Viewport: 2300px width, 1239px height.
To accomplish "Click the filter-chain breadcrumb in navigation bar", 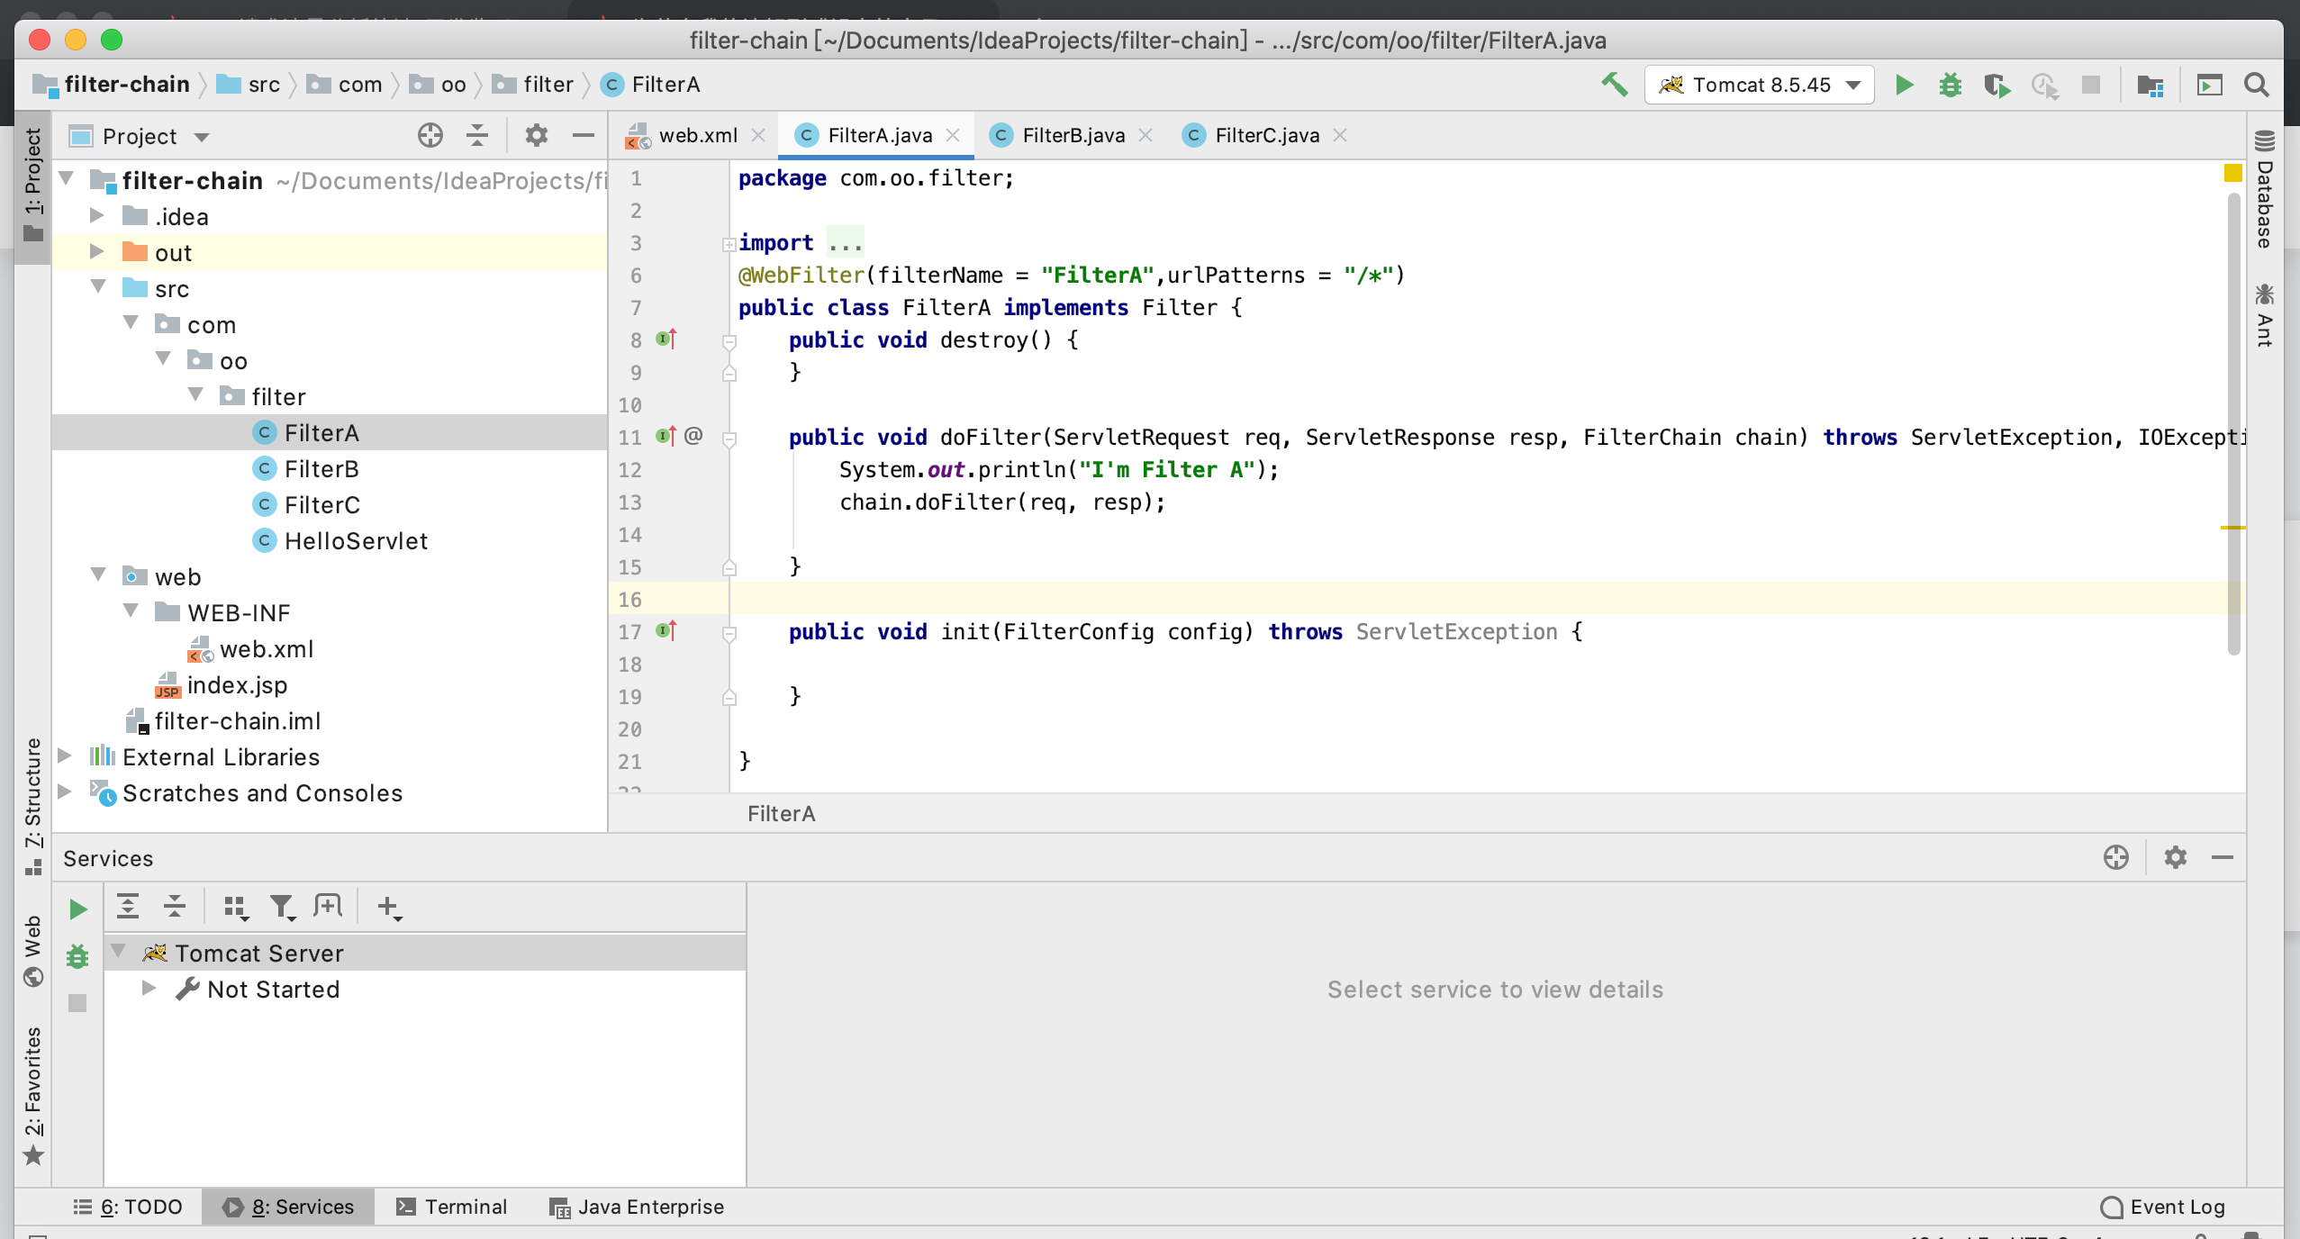I will point(112,85).
